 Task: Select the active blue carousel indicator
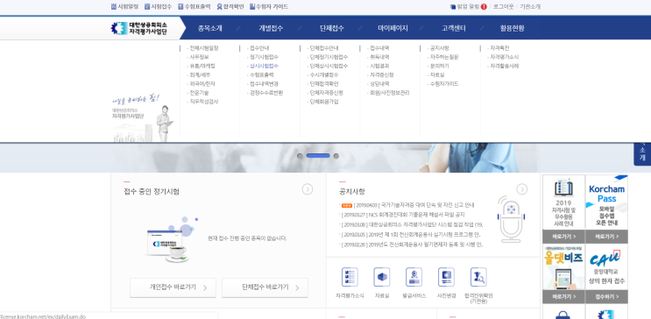click(x=318, y=156)
